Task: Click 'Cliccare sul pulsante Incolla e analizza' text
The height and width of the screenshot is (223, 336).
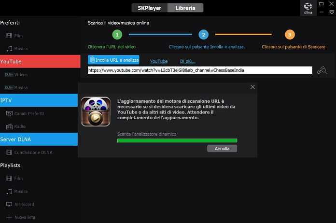Action: point(207,47)
